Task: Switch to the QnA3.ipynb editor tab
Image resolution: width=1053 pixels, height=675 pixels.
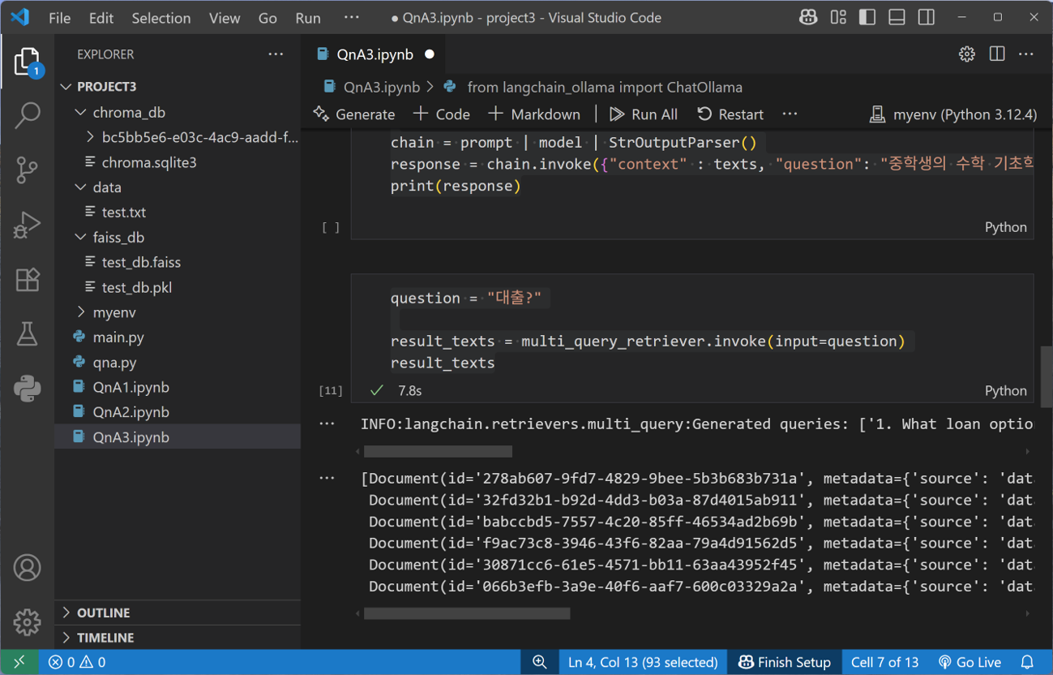Action: point(375,54)
